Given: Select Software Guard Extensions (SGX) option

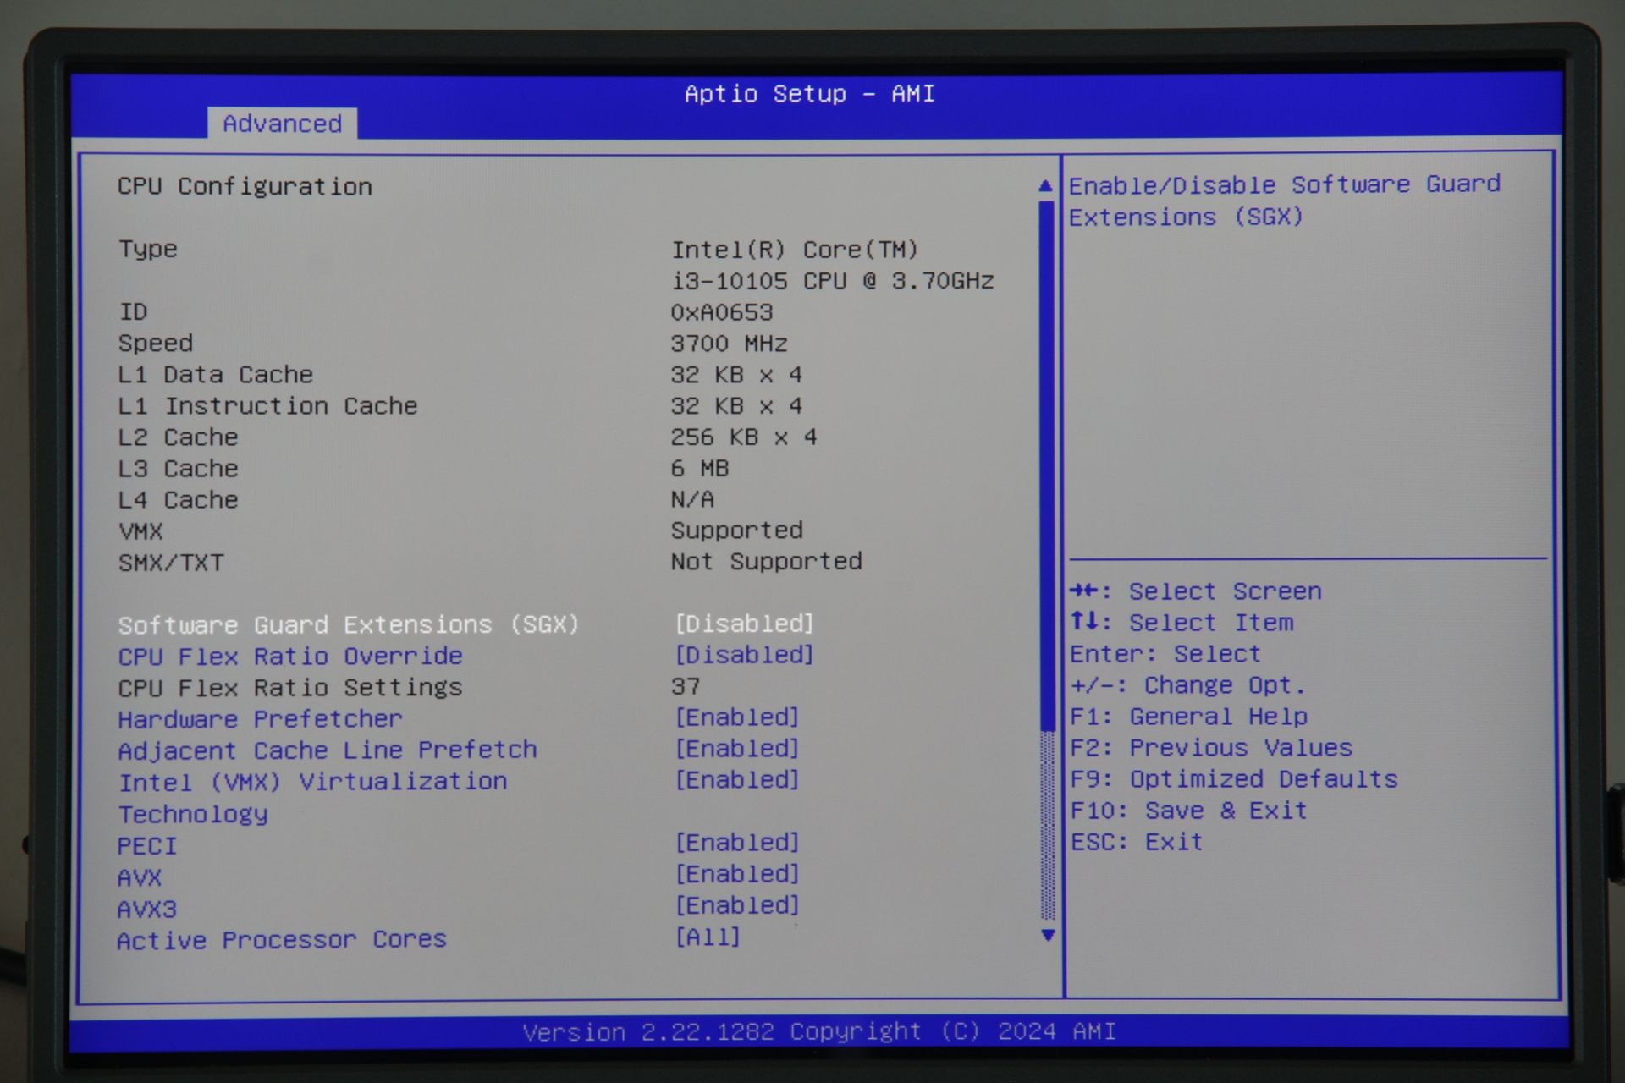Looking at the screenshot, I should 348,625.
